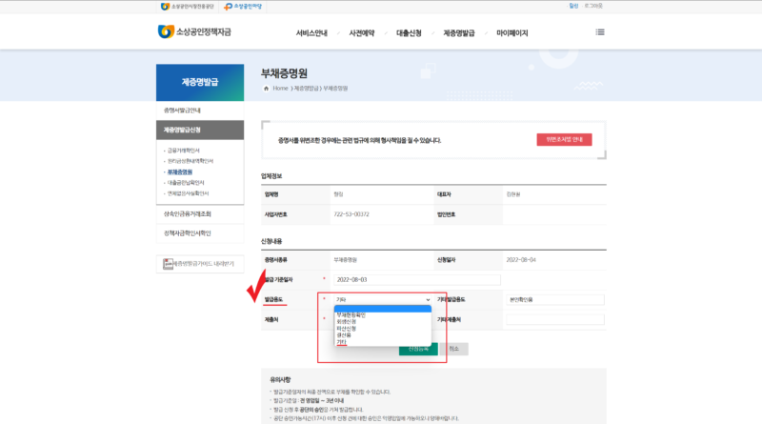
Task: Open the 서비스안내 menu
Action: (311, 33)
